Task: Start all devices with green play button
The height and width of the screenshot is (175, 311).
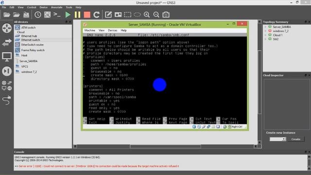Action: [68, 15]
